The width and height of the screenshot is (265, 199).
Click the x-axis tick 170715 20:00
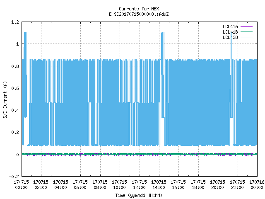click(x=218, y=185)
